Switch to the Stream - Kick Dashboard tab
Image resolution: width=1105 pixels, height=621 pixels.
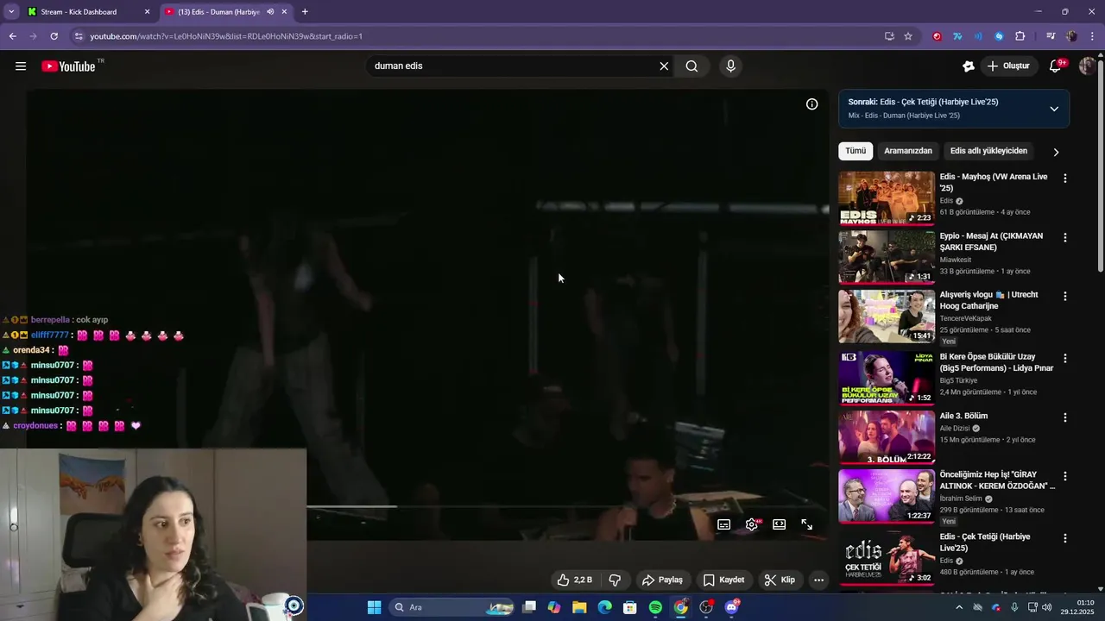click(88, 12)
